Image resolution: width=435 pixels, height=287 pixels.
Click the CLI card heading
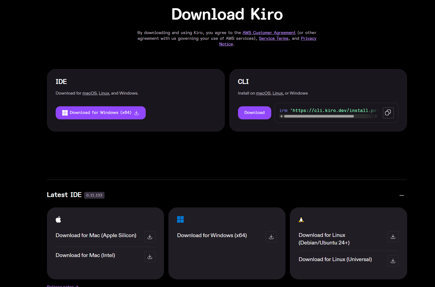click(x=243, y=82)
